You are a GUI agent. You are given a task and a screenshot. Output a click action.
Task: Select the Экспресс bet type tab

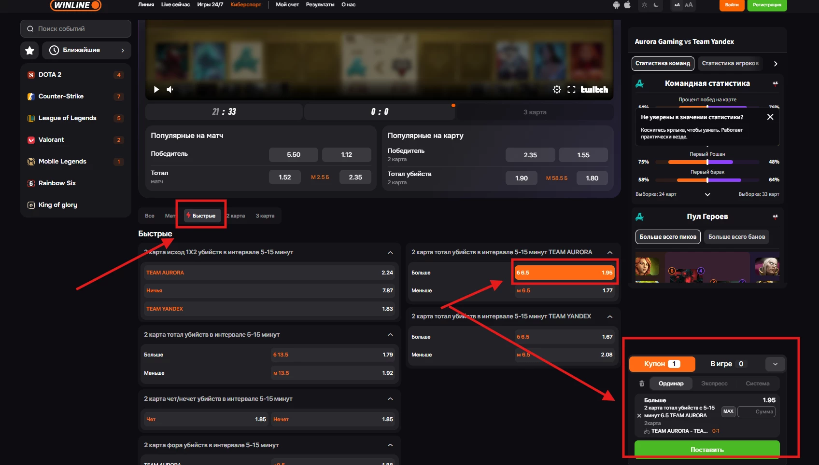714,383
